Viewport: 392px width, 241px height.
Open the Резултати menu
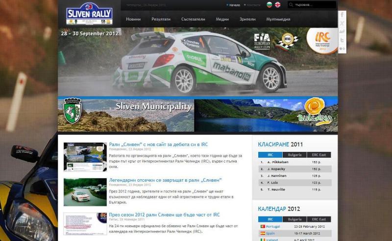(161, 19)
